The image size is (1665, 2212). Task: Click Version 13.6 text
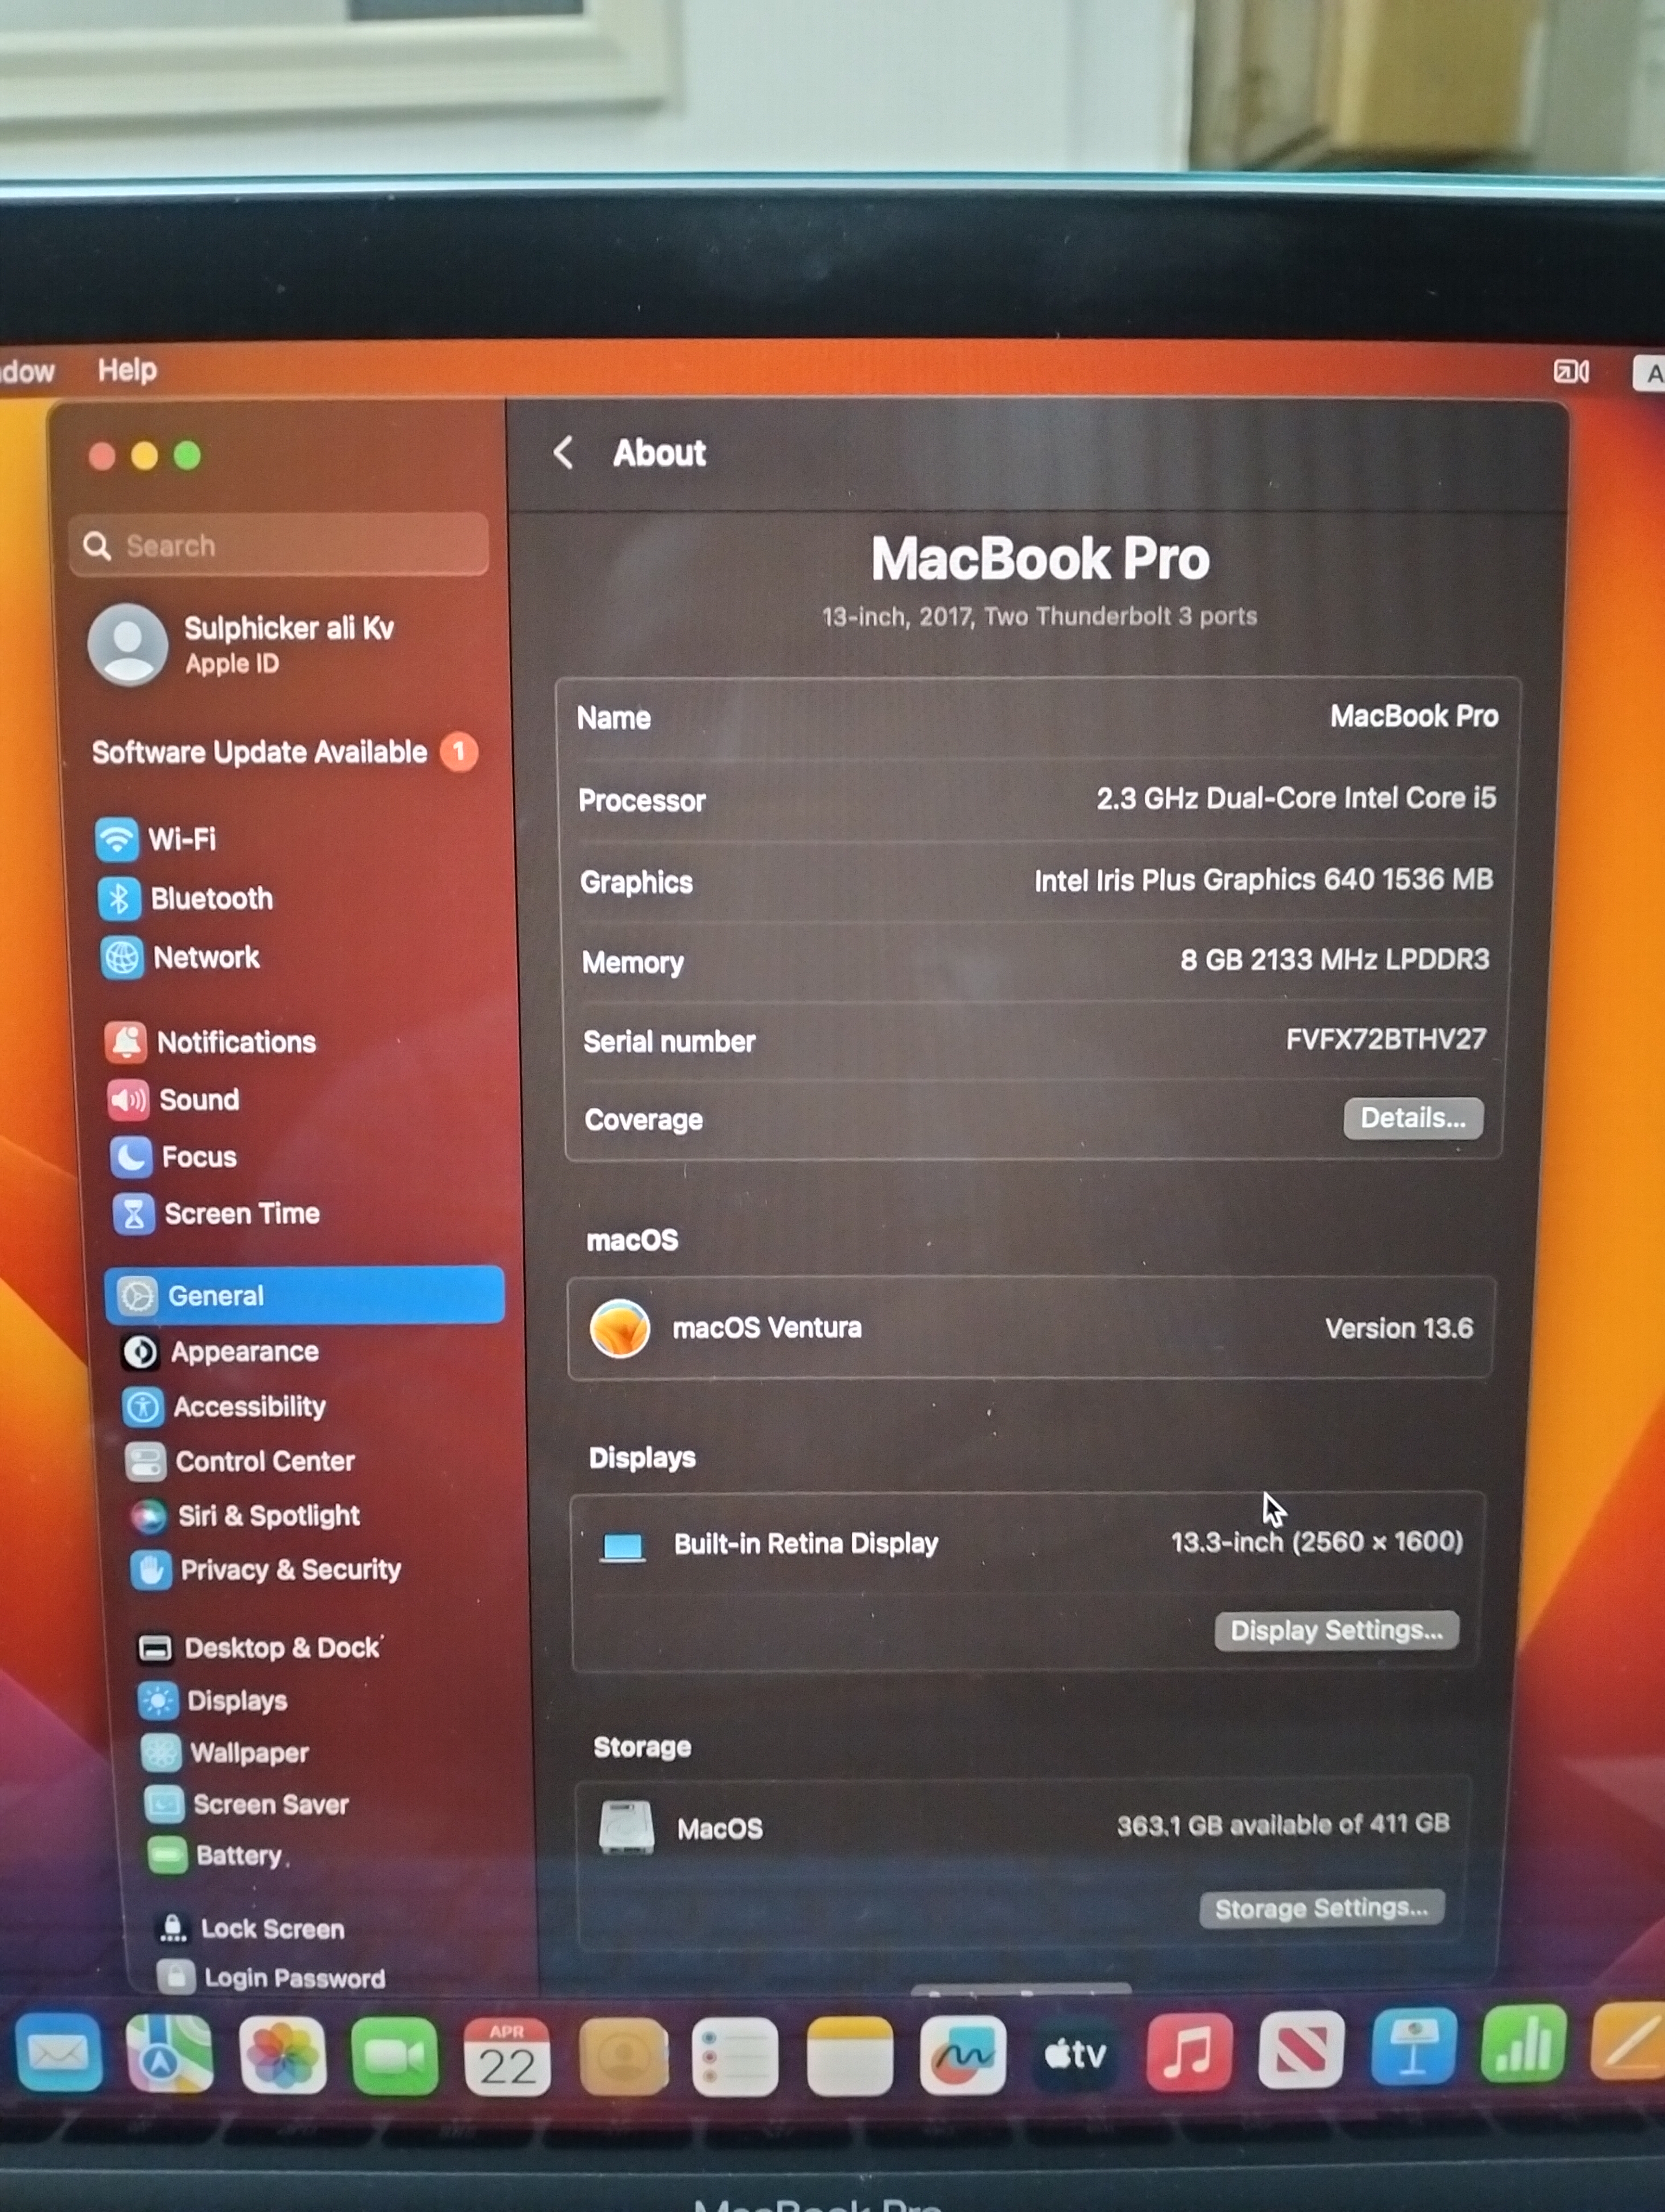tap(1398, 1328)
